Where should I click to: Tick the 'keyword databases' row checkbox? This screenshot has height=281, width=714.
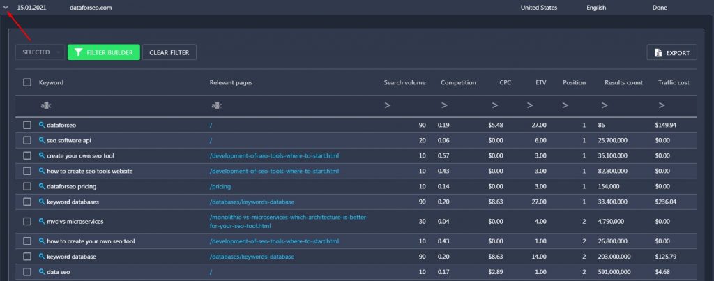(27, 202)
